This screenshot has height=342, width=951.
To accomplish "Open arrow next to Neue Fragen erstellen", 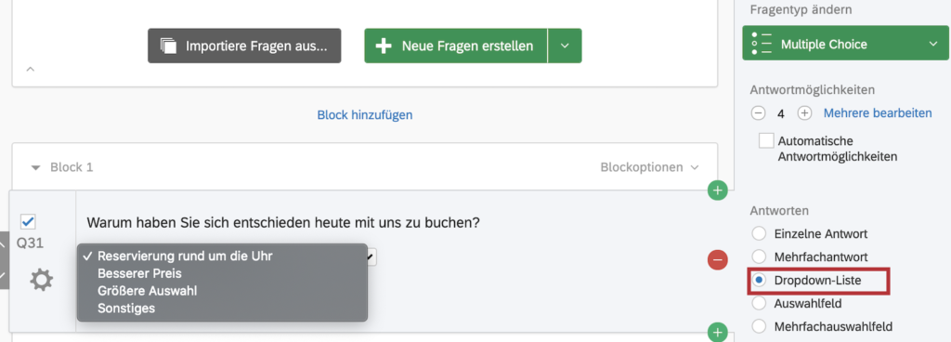I will 565,46.
